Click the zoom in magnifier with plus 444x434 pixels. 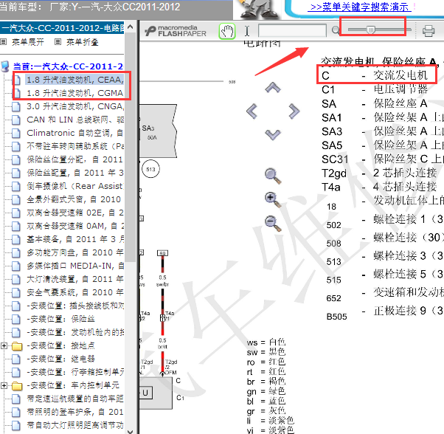[x=273, y=199]
